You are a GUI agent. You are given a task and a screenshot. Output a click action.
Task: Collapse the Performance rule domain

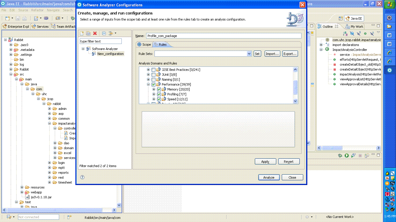(148, 84)
